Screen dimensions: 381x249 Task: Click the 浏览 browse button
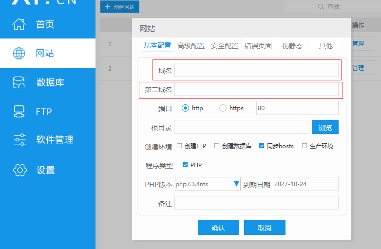325,127
